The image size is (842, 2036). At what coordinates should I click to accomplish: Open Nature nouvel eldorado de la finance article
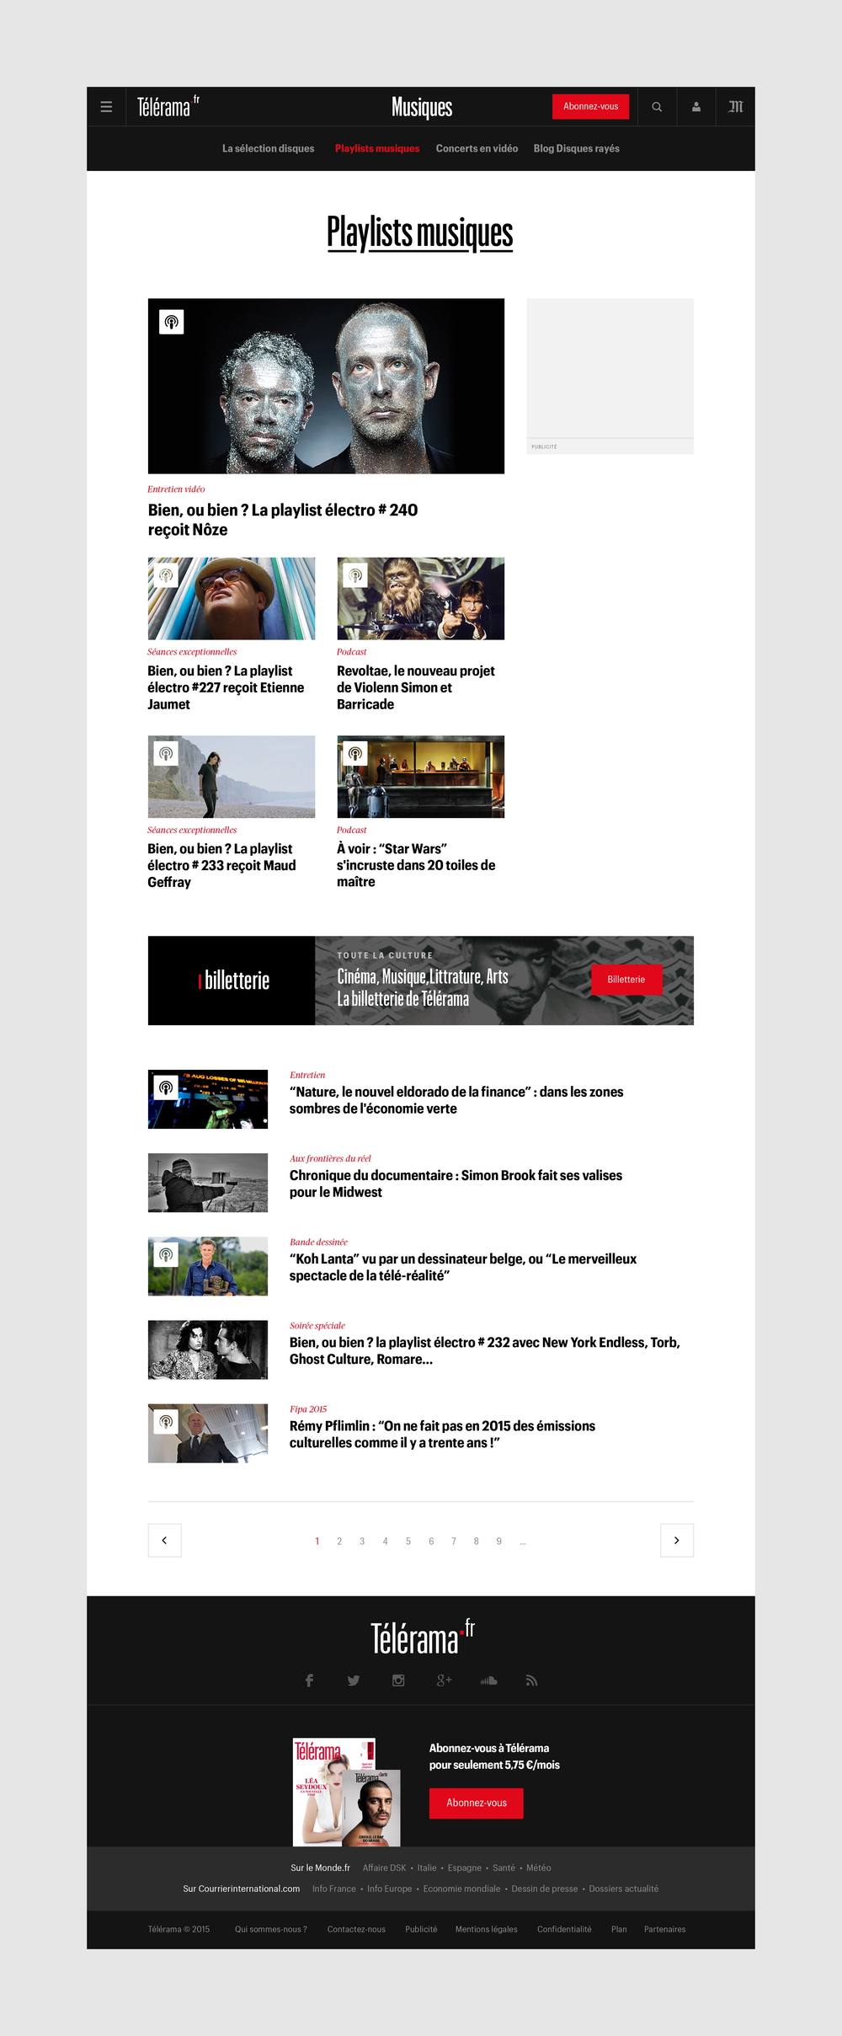[x=456, y=1100]
